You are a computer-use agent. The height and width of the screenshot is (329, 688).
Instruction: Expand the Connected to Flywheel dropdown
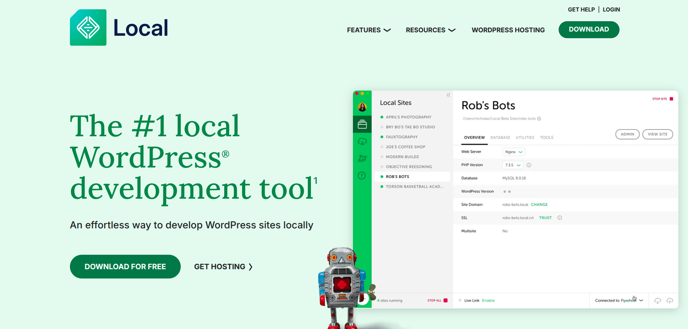click(619, 300)
